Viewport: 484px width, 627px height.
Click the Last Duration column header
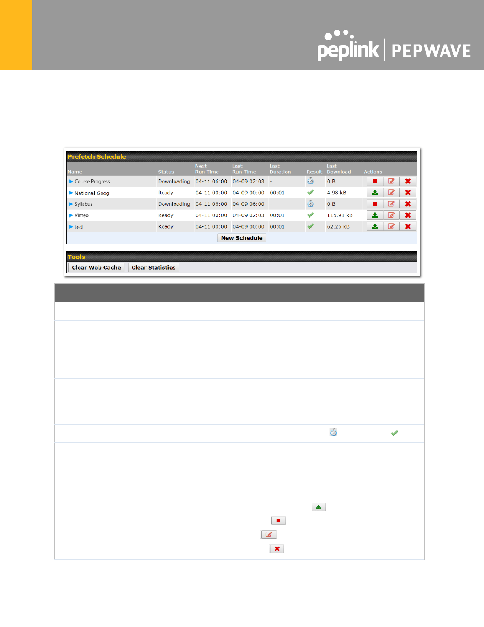(280, 169)
